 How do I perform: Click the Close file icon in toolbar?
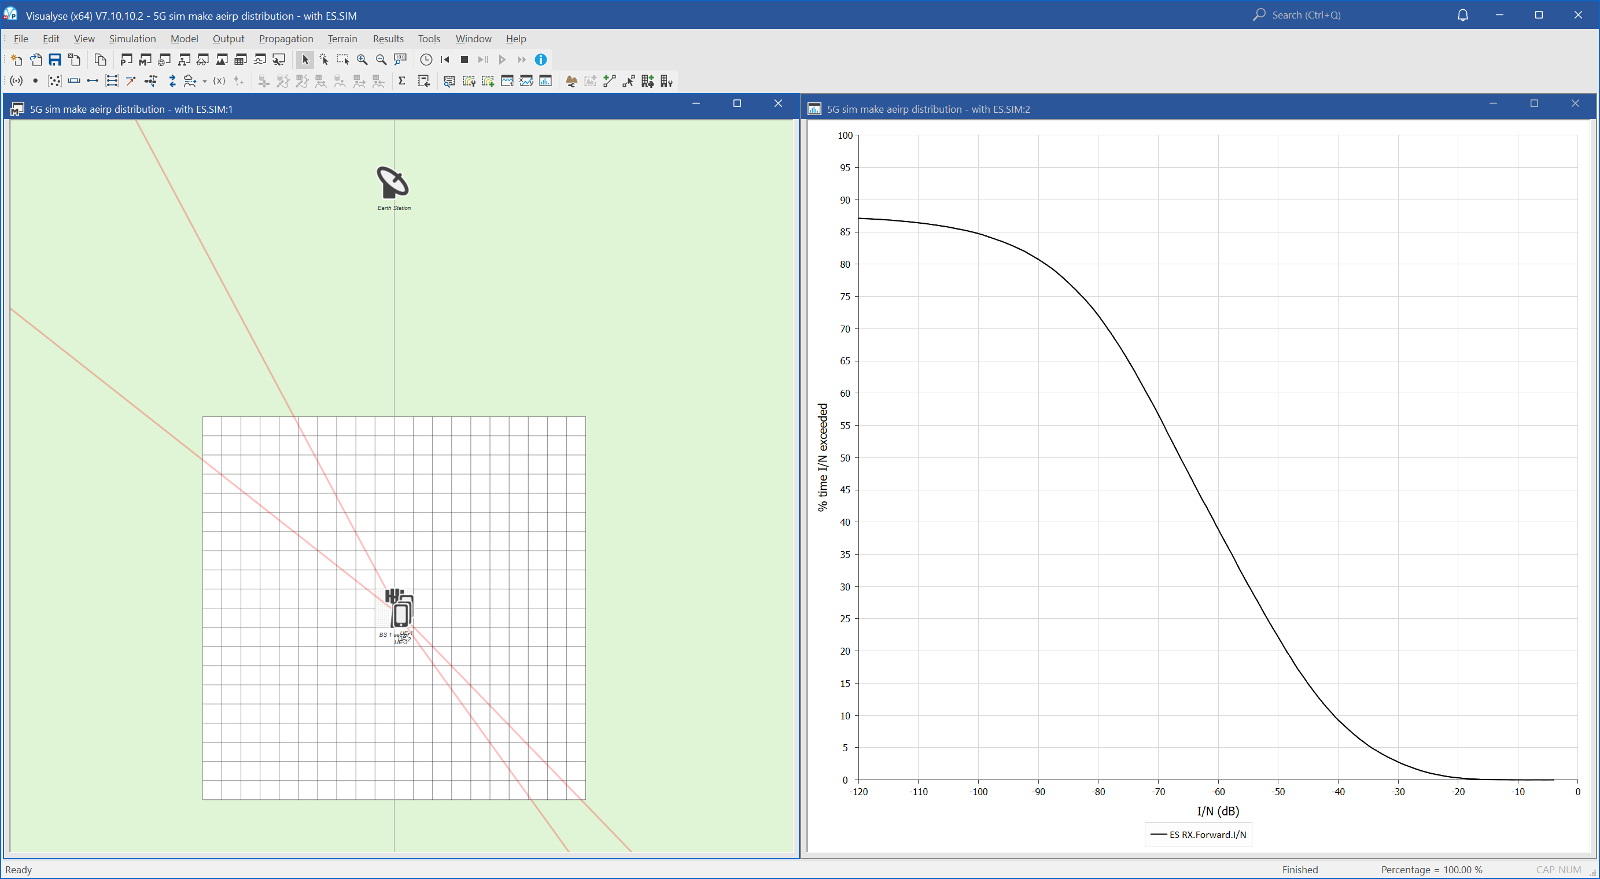tap(74, 60)
